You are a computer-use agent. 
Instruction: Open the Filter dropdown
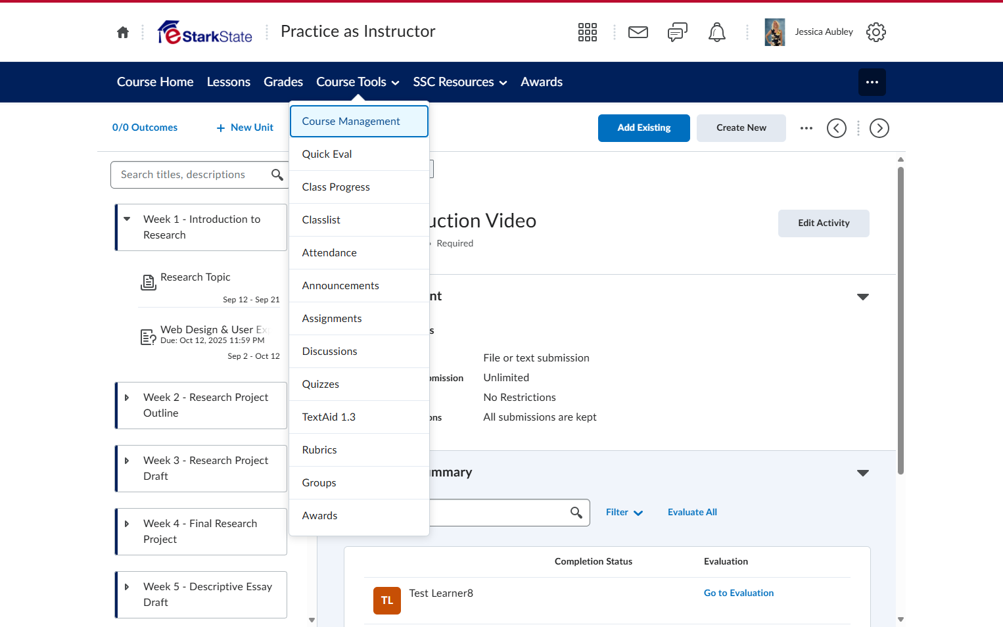tap(624, 513)
